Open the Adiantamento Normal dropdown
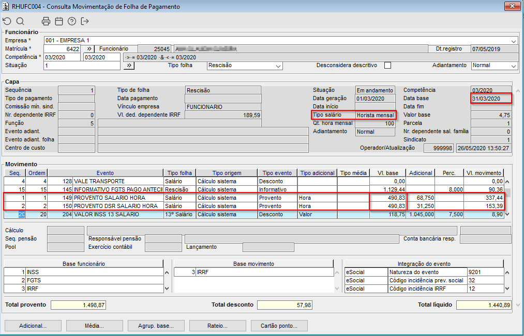The height and width of the screenshot is (336, 524). click(513, 66)
